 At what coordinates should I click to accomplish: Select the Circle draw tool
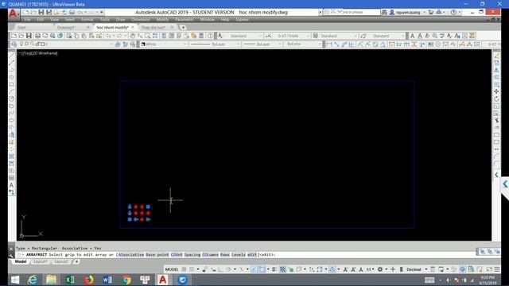point(11,99)
